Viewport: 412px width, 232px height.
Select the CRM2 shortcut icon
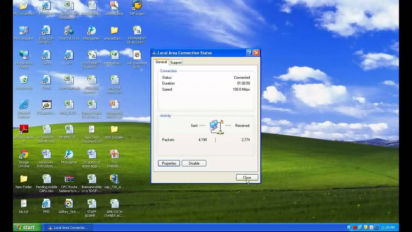[46, 82]
